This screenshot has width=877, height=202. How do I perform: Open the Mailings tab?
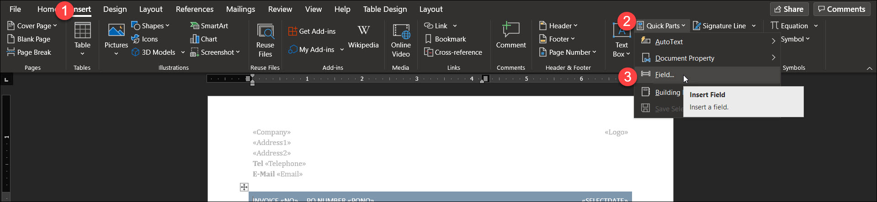click(x=240, y=9)
